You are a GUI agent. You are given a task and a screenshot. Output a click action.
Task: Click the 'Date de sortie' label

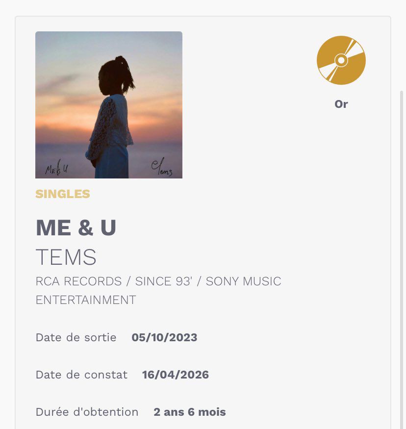(76, 337)
